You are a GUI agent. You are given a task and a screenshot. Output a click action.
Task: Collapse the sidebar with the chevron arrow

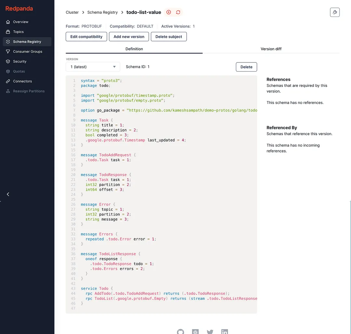[x=8, y=194]
